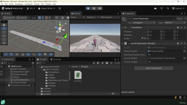Toggle Level Generator script enabled checkbox
187x105 pixels.
129,43
